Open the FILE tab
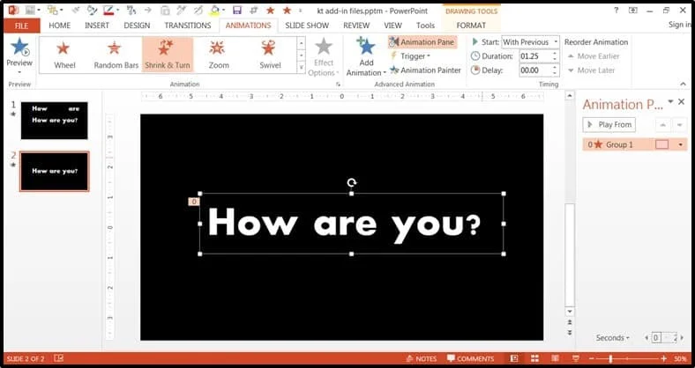 point(22,26)
